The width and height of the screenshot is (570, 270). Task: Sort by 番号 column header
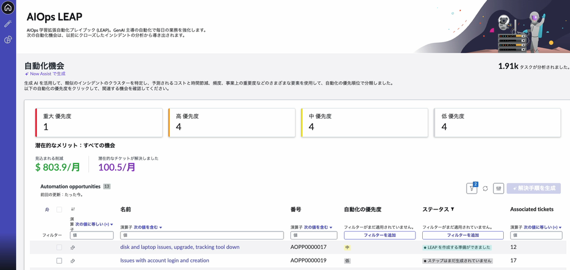(x=296, y=209)
